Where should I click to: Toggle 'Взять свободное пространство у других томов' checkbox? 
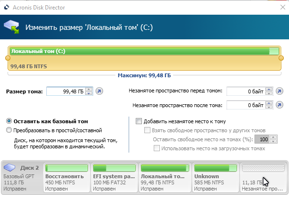(147, 130)
